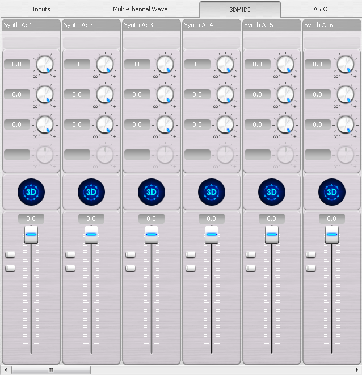Click first send knob on Synth A: 2
362x375 pixels.
click(x=105, y=64)
